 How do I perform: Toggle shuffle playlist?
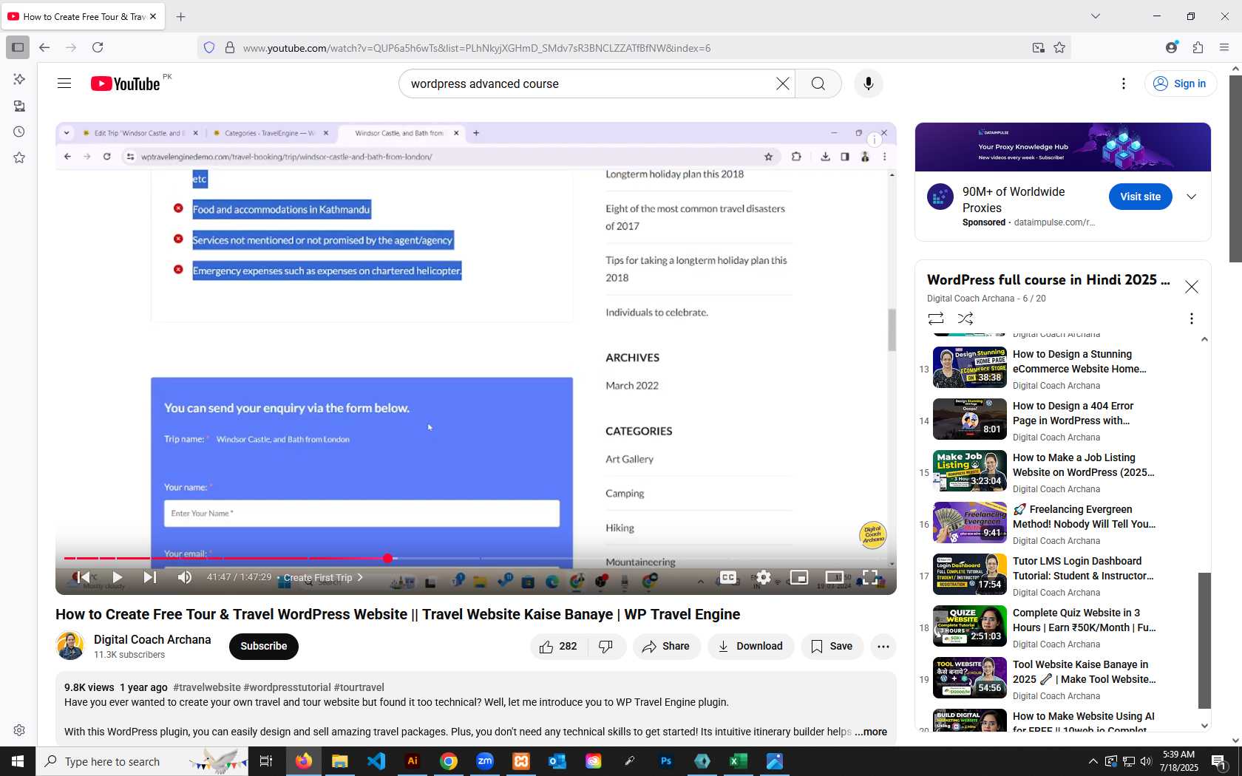point(966,318)
